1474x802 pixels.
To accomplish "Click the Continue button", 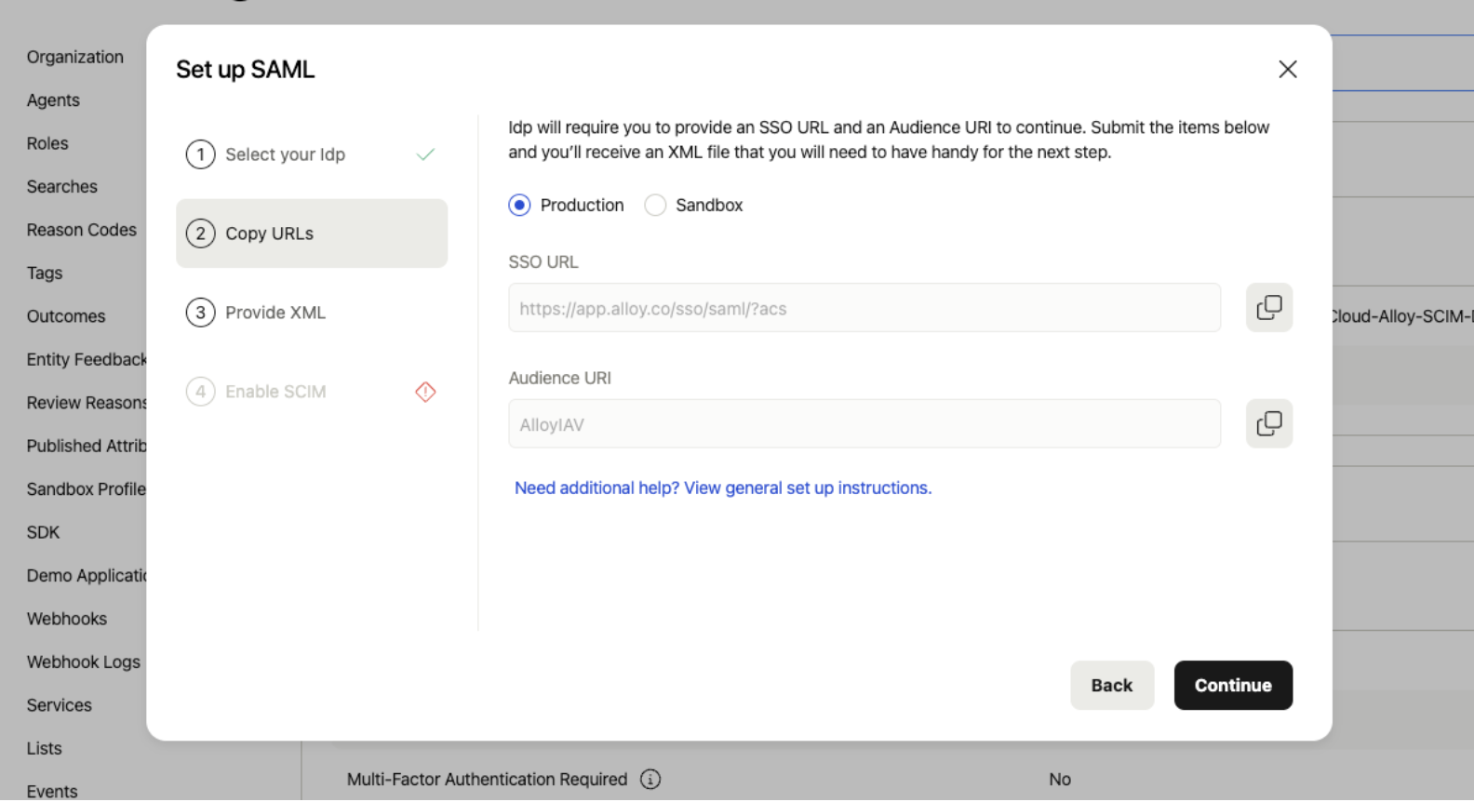I will coord(1233,686).
